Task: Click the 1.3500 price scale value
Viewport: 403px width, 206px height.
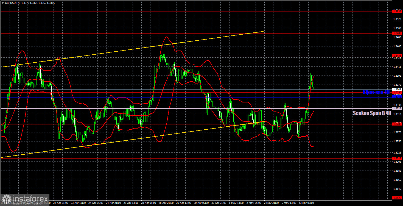Action: pyautogui.click(x=397, y=28)
